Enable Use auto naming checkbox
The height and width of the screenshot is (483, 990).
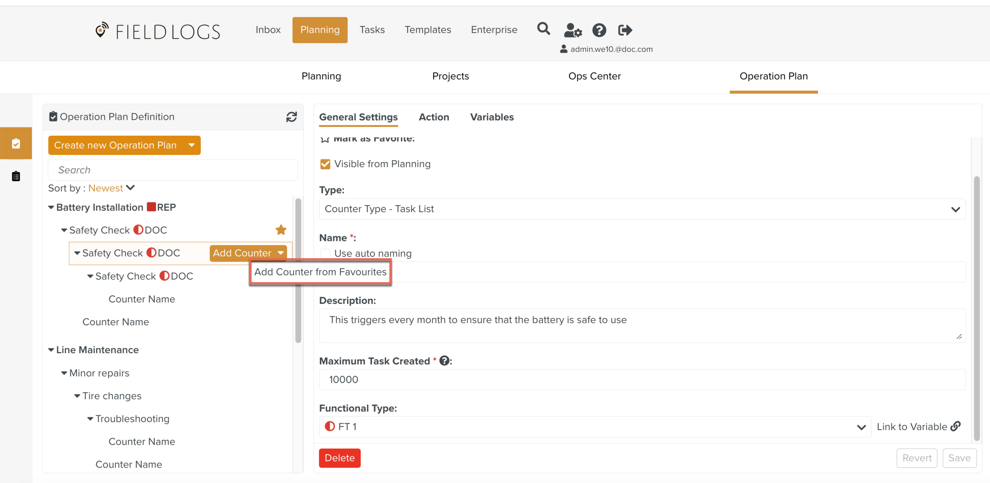(325, 253)
